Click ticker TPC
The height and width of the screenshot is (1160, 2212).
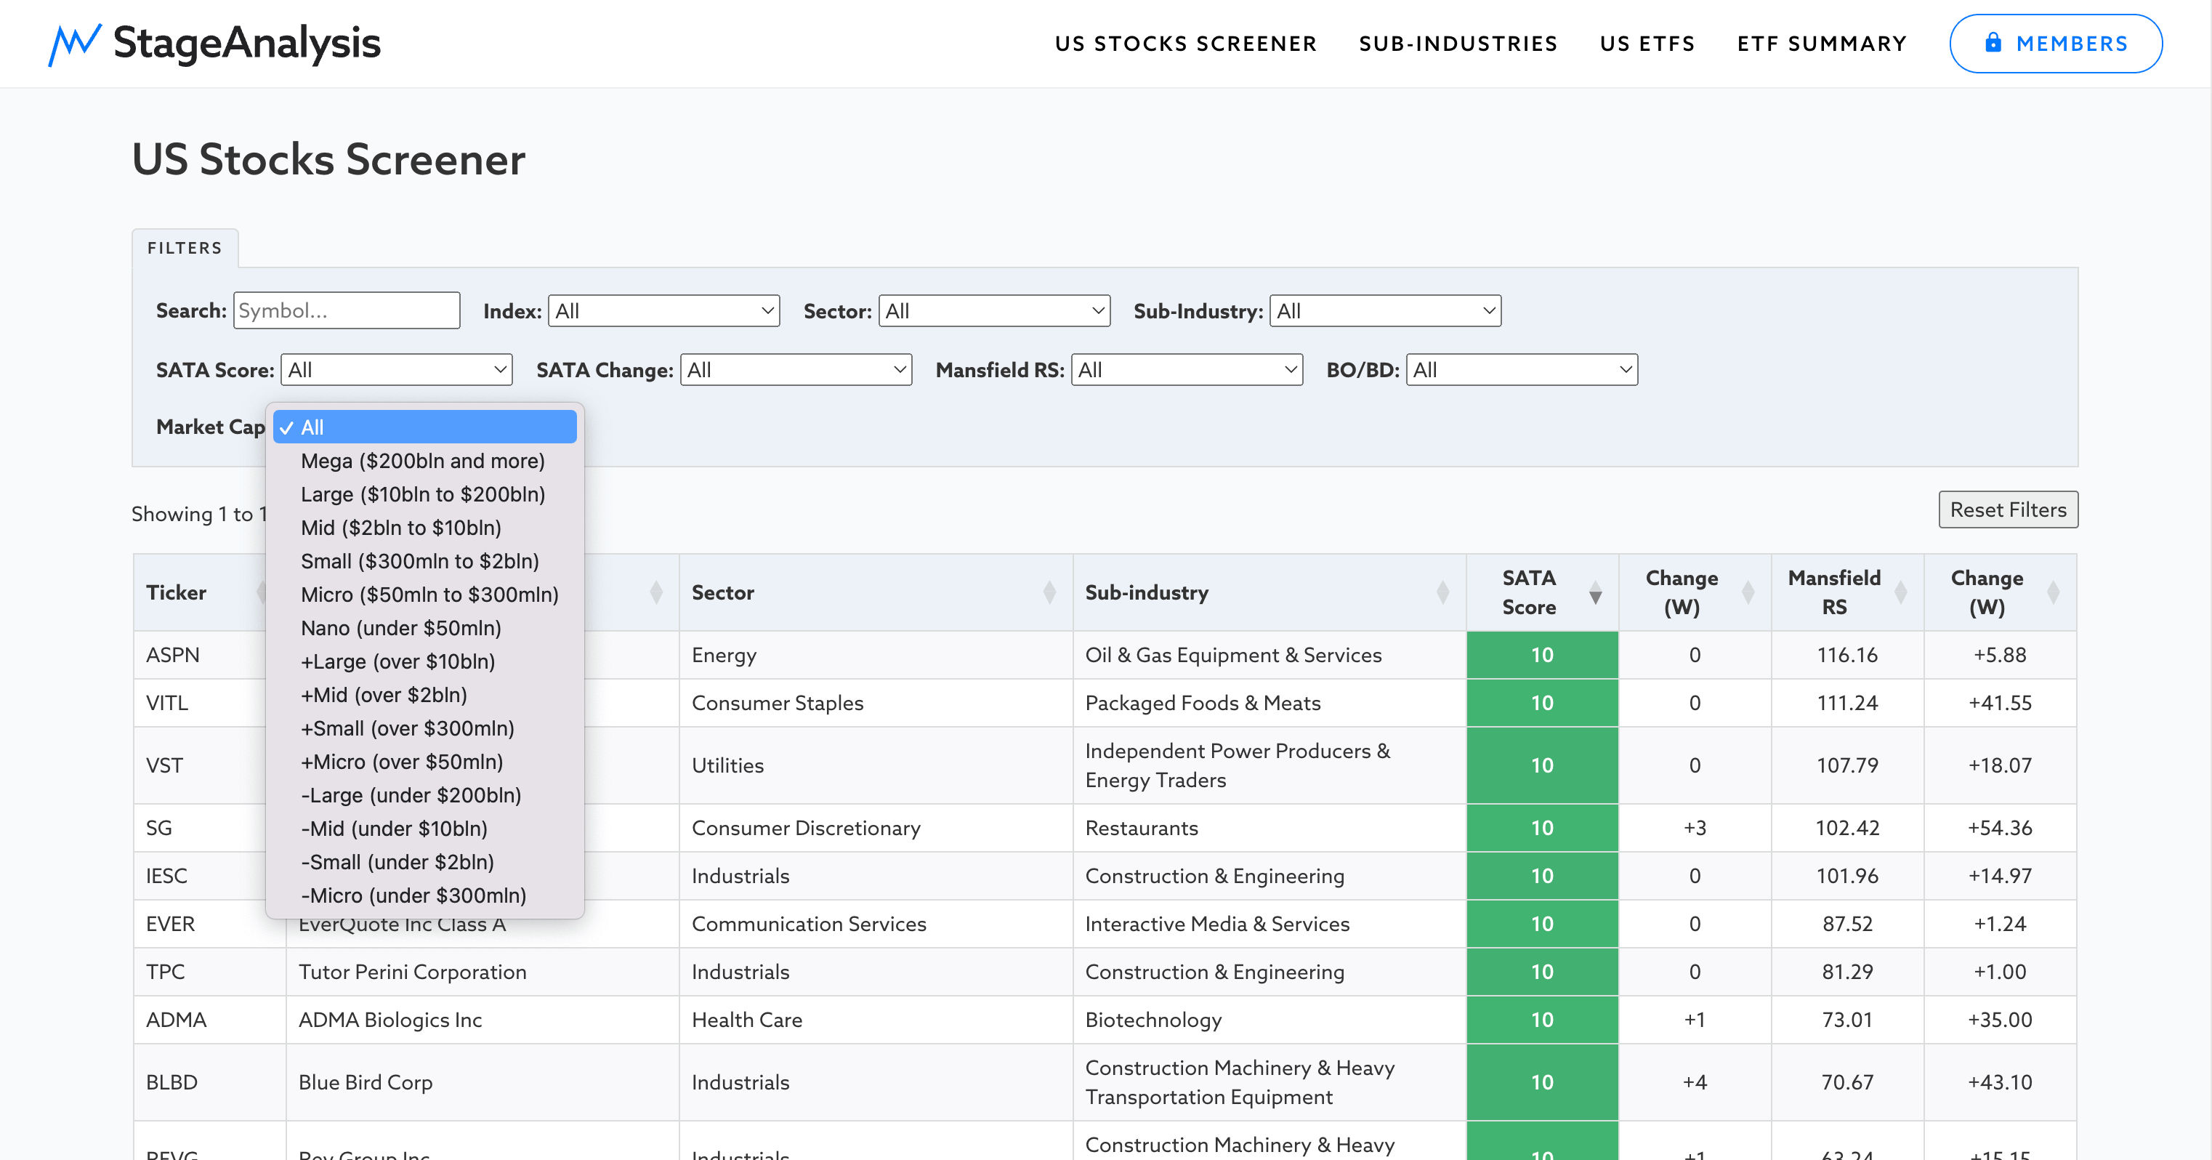click(x=165, y=972)
